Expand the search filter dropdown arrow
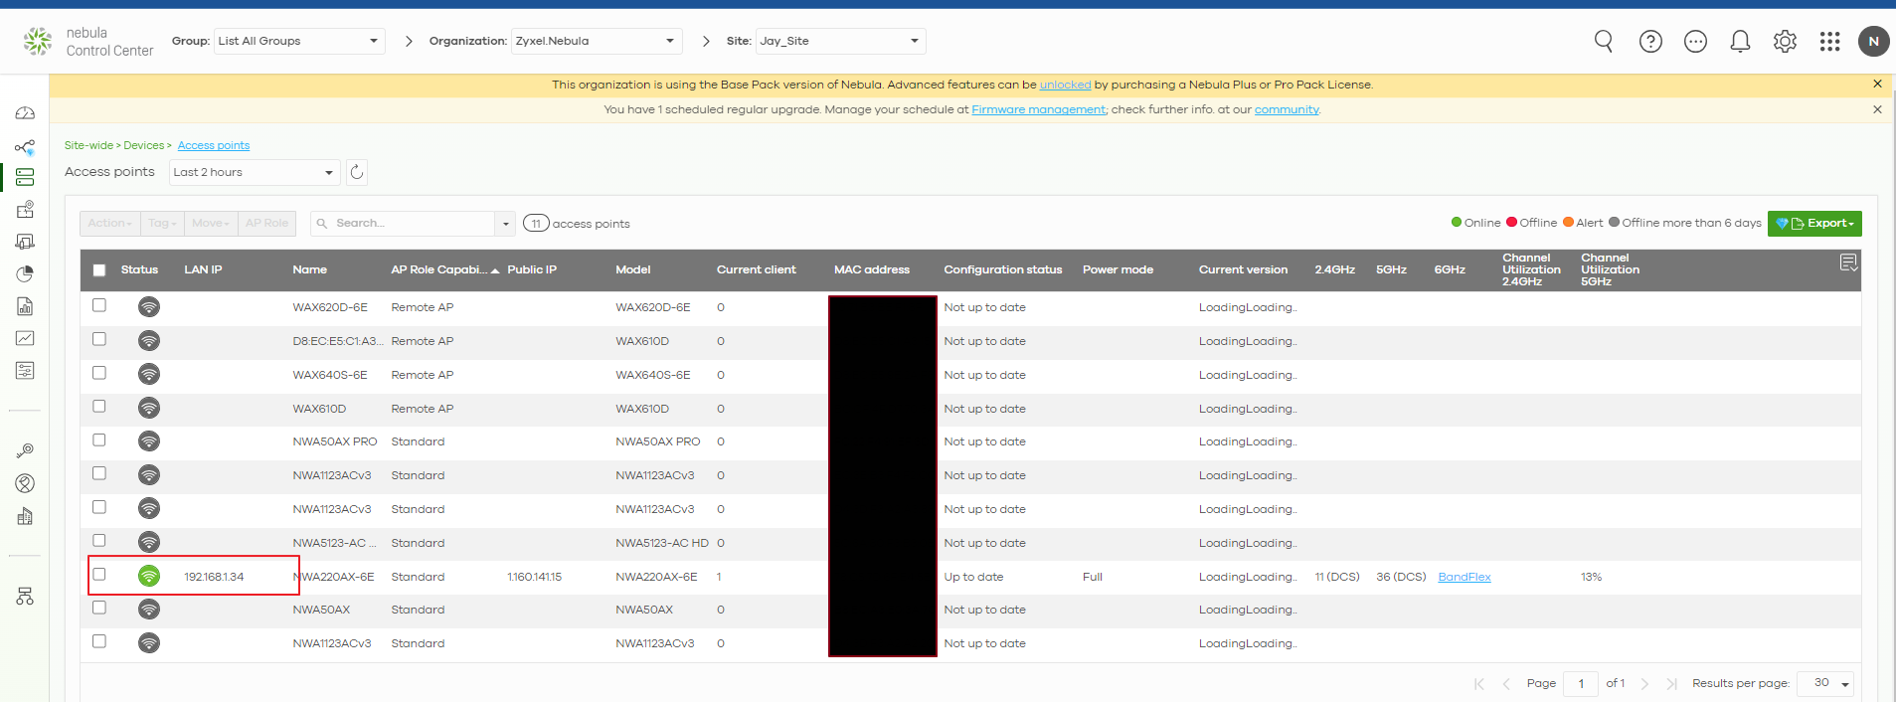This screenshot has height=702, width=1896. (505, 224)
